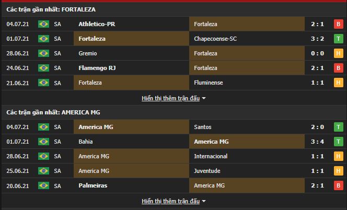Click SA league label on Palmeiras row

57,185
